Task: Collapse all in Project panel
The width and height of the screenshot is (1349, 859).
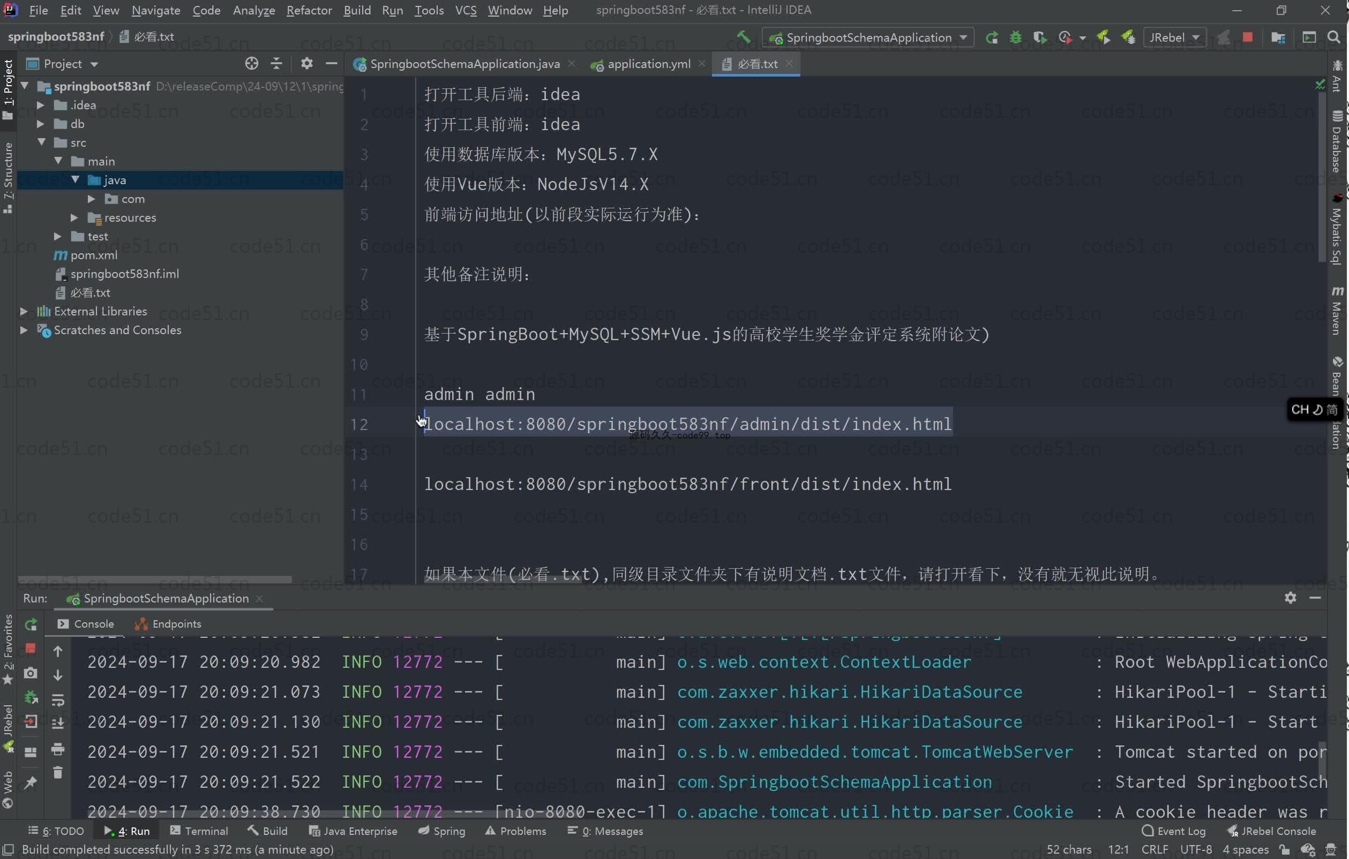Action: click(x=276, y=64)
